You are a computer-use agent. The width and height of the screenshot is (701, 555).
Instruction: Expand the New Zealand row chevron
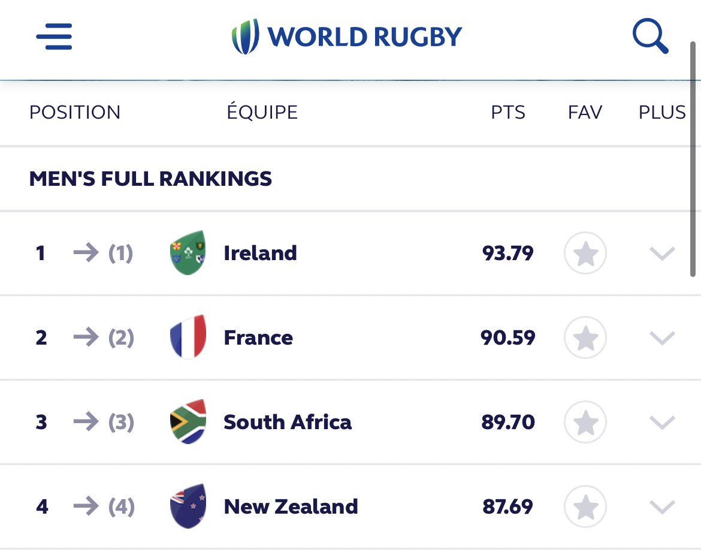[662, 507]
